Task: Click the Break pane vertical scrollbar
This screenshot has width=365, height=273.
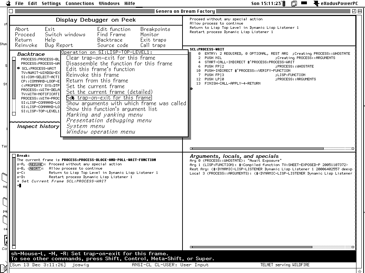Action: click(x=14, y=201)
